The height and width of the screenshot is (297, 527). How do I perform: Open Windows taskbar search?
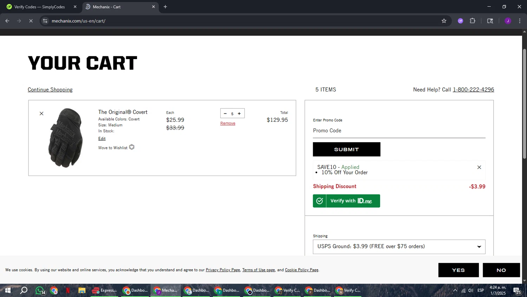coord(24,290)
